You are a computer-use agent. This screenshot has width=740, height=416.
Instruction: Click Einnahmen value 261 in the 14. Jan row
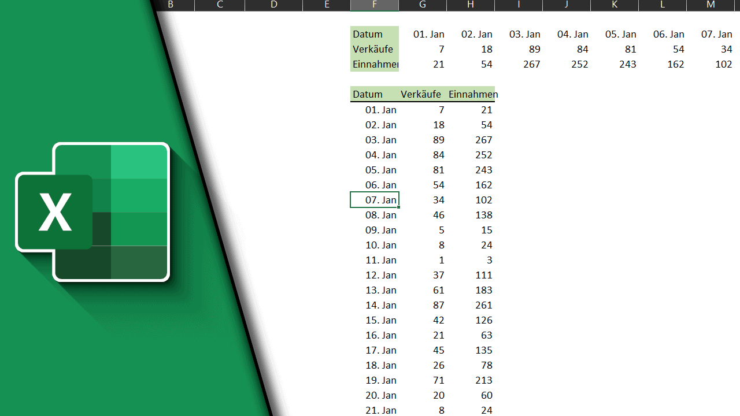coord(483,305)
